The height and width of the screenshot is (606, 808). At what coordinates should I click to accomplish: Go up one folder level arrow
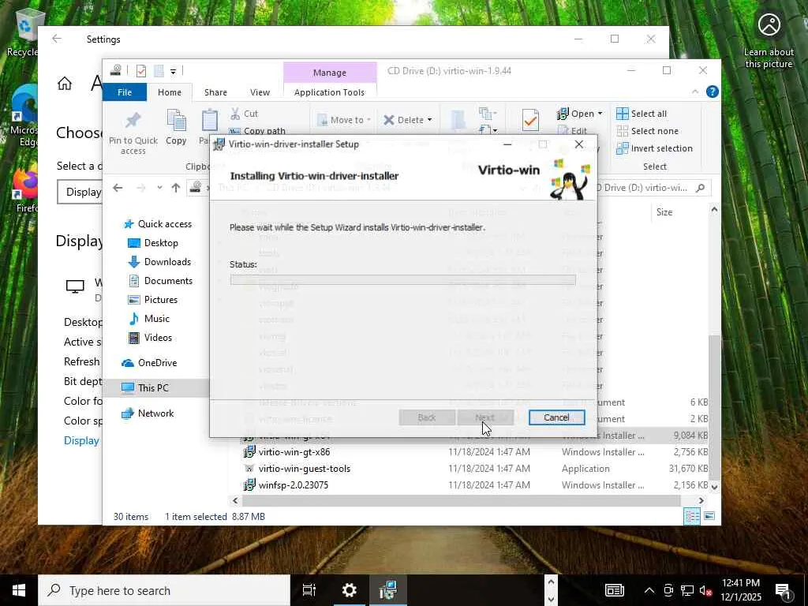point(176,188)
